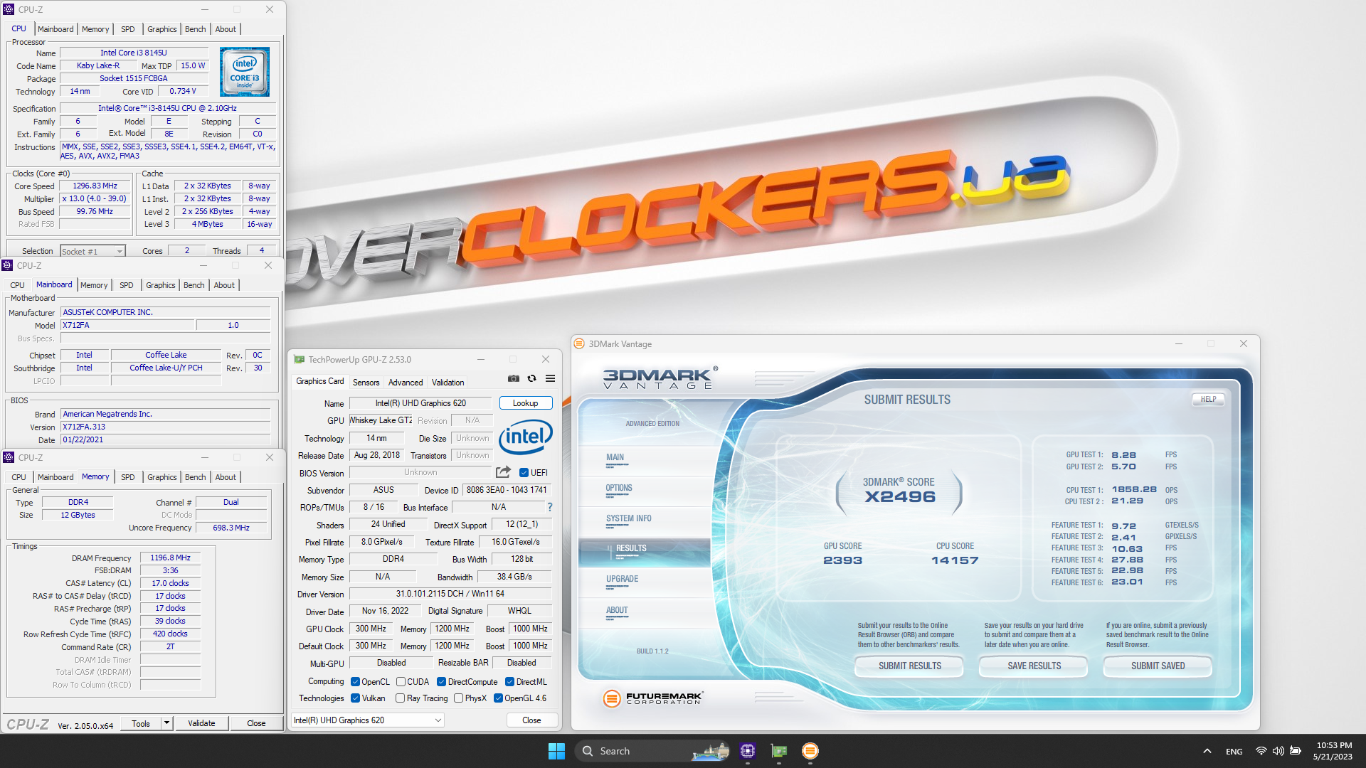The width and height of the screenshot is (1366, 768).
Task: Click the GPU-Z title bar icon
Action: pyautogui.click(x=300, y=360)
